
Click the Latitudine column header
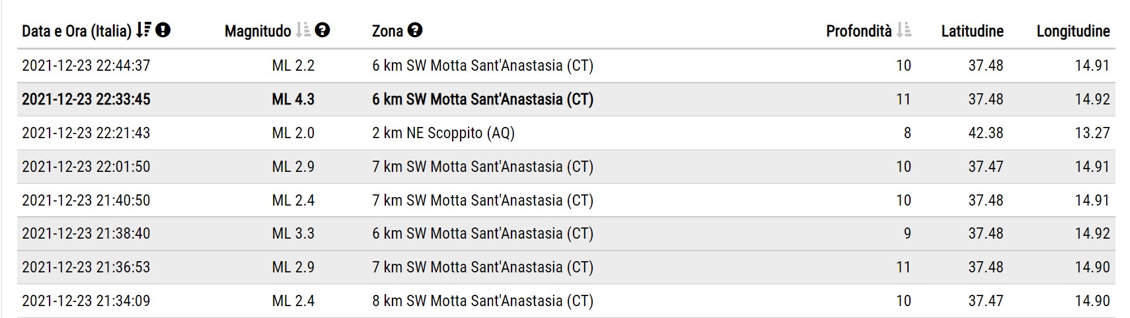click(972, 31)
